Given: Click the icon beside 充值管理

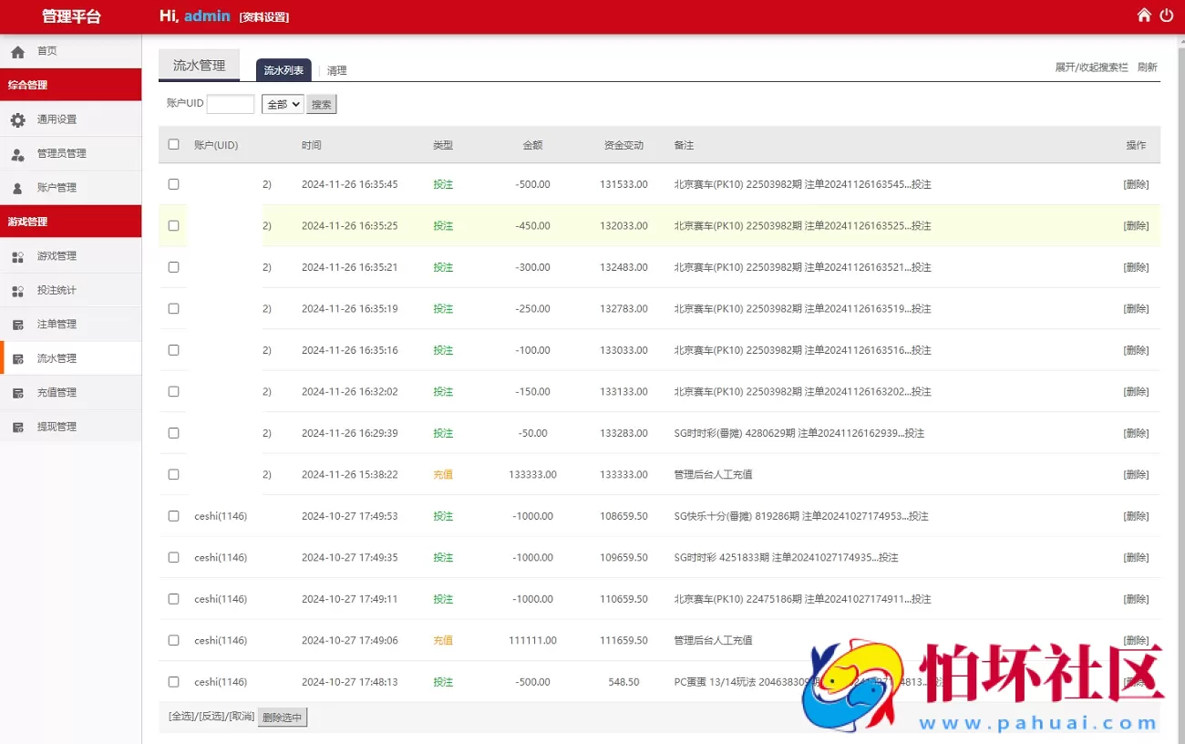Looking at the screenshot, I should 17,393.
